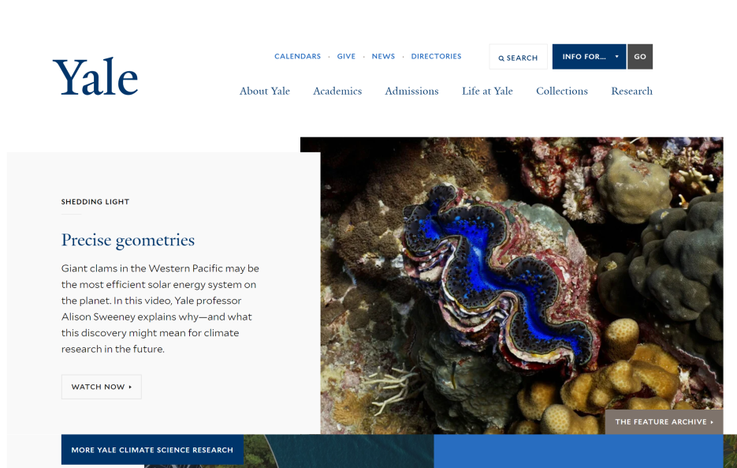Open the News link
This screenshot has height=468, width=737.
click(x=383, y=56)
